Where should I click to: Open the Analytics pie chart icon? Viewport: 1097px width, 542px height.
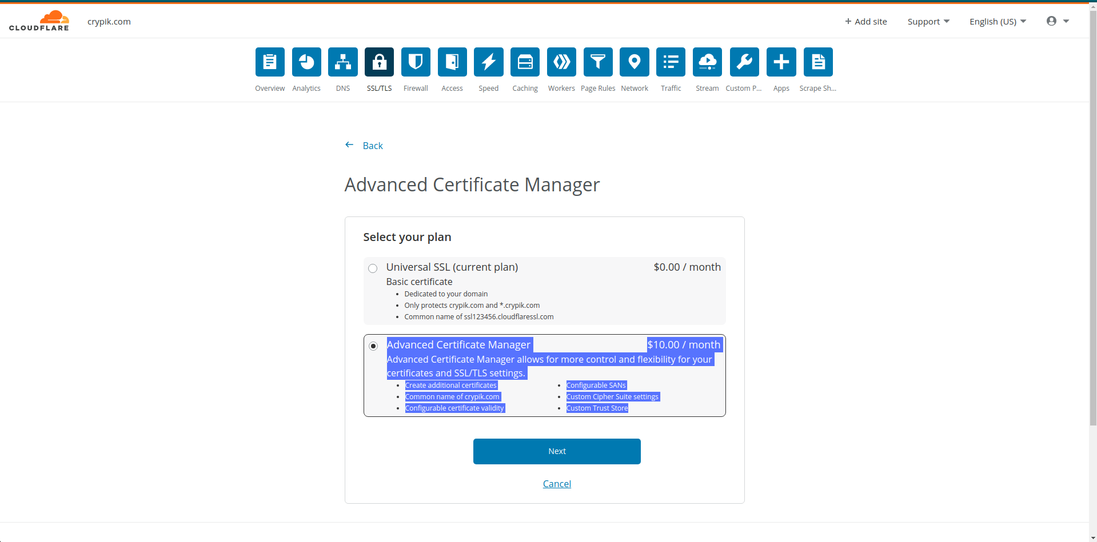click(x=306, y=62)
